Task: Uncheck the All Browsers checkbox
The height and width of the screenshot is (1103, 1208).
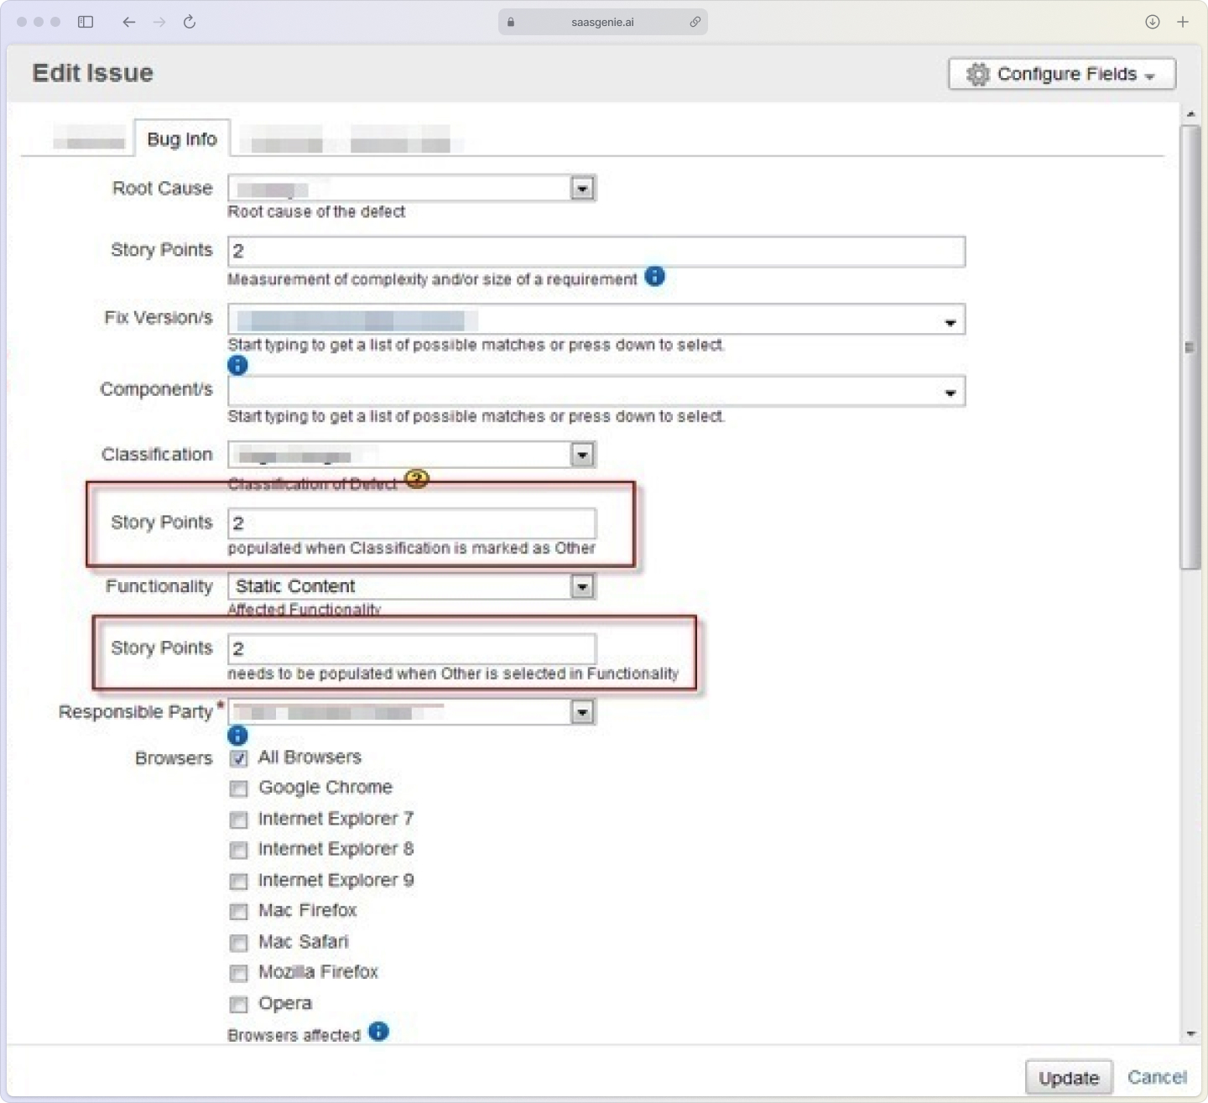Action: click(x=238, y=757)
